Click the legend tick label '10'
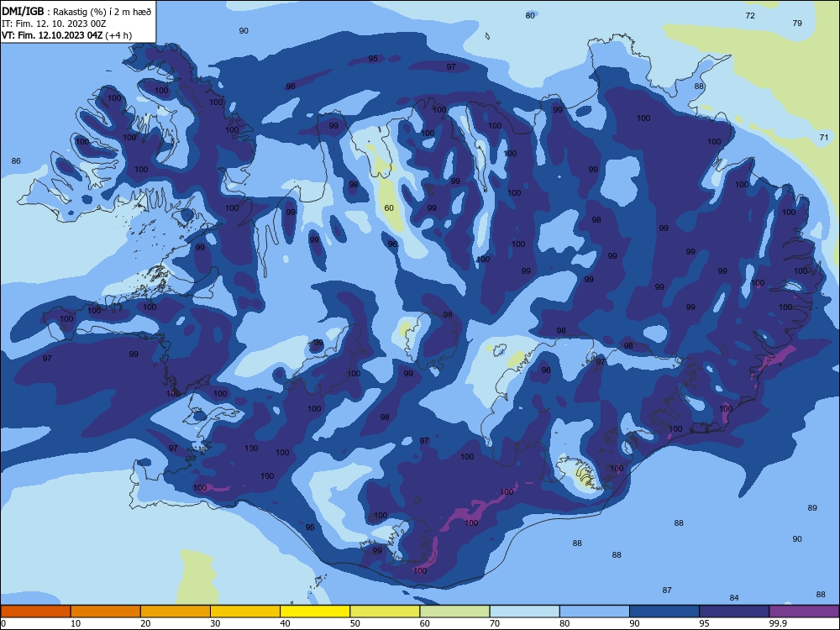 coord(76,623)
